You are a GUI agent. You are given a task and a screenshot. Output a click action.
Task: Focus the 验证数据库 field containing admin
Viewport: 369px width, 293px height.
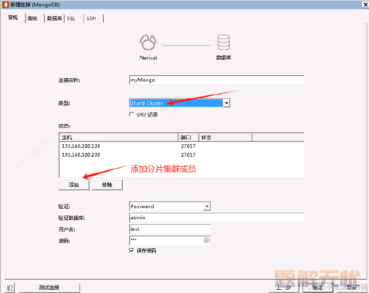[x=217, y=217]
